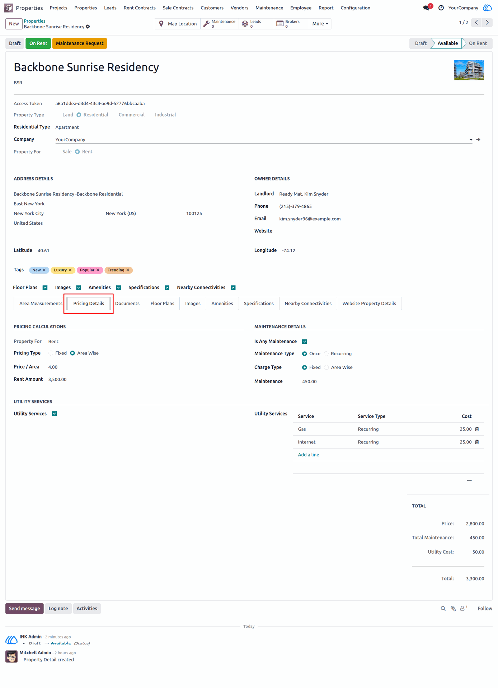Select Recurring maintenance type
The height and width of the screenshot is (689, 498).
pyautogui.click(x=326, y=354)
